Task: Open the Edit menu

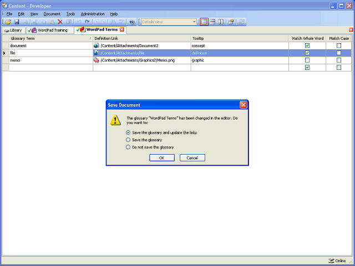Action: 21,14
